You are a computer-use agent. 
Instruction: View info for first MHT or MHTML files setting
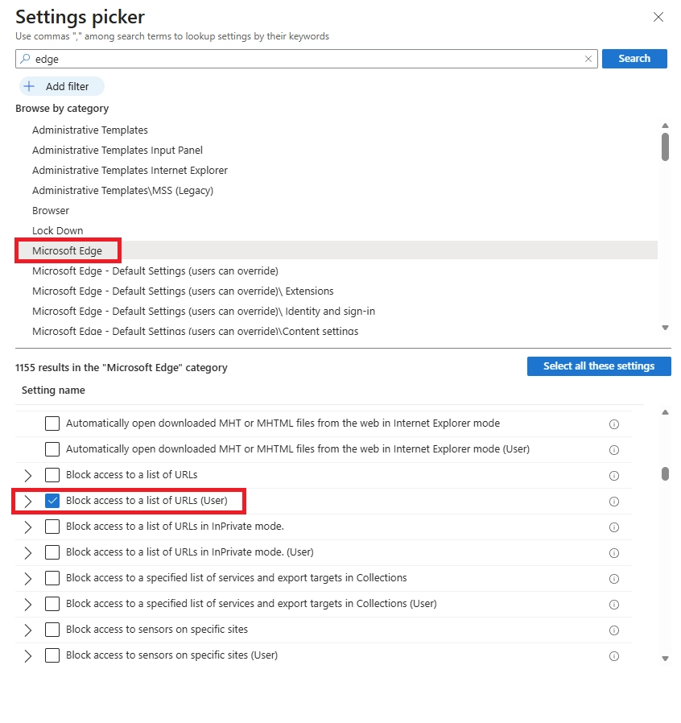[613, 424]
